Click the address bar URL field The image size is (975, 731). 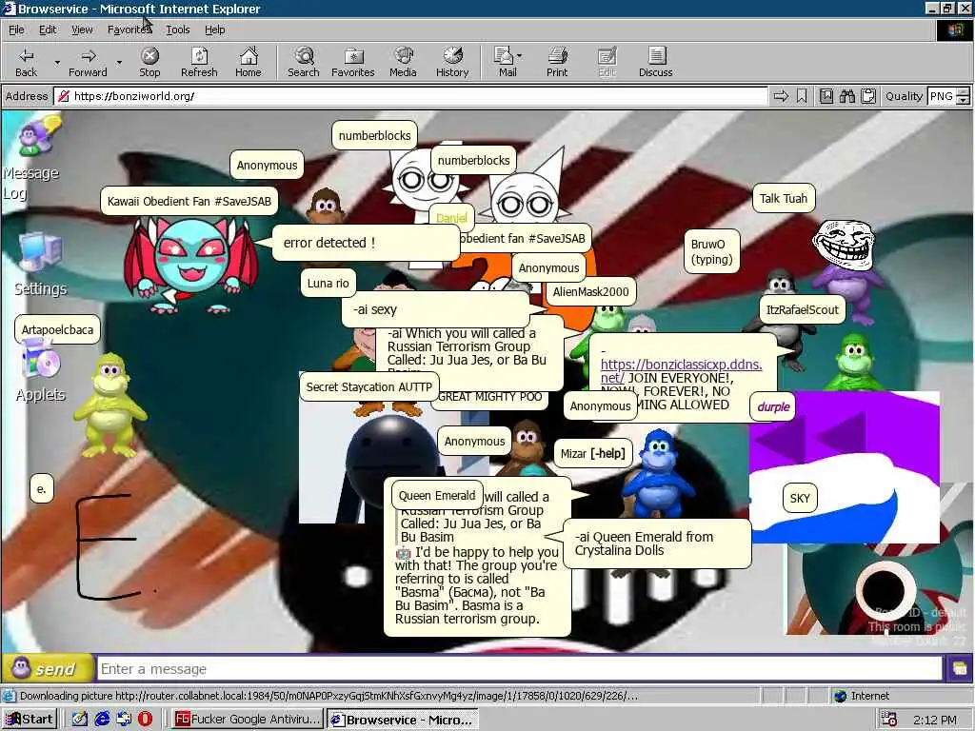click(410, 96)
